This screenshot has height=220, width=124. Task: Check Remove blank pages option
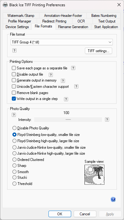click(x=14, y=93)
